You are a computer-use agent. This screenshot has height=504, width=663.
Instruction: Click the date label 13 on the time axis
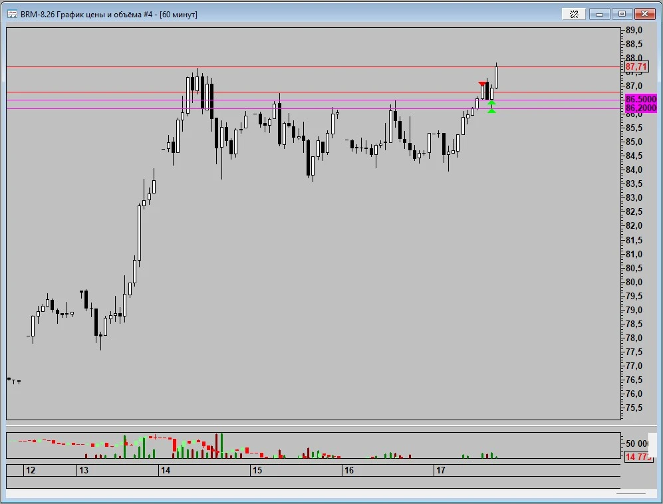84,470
